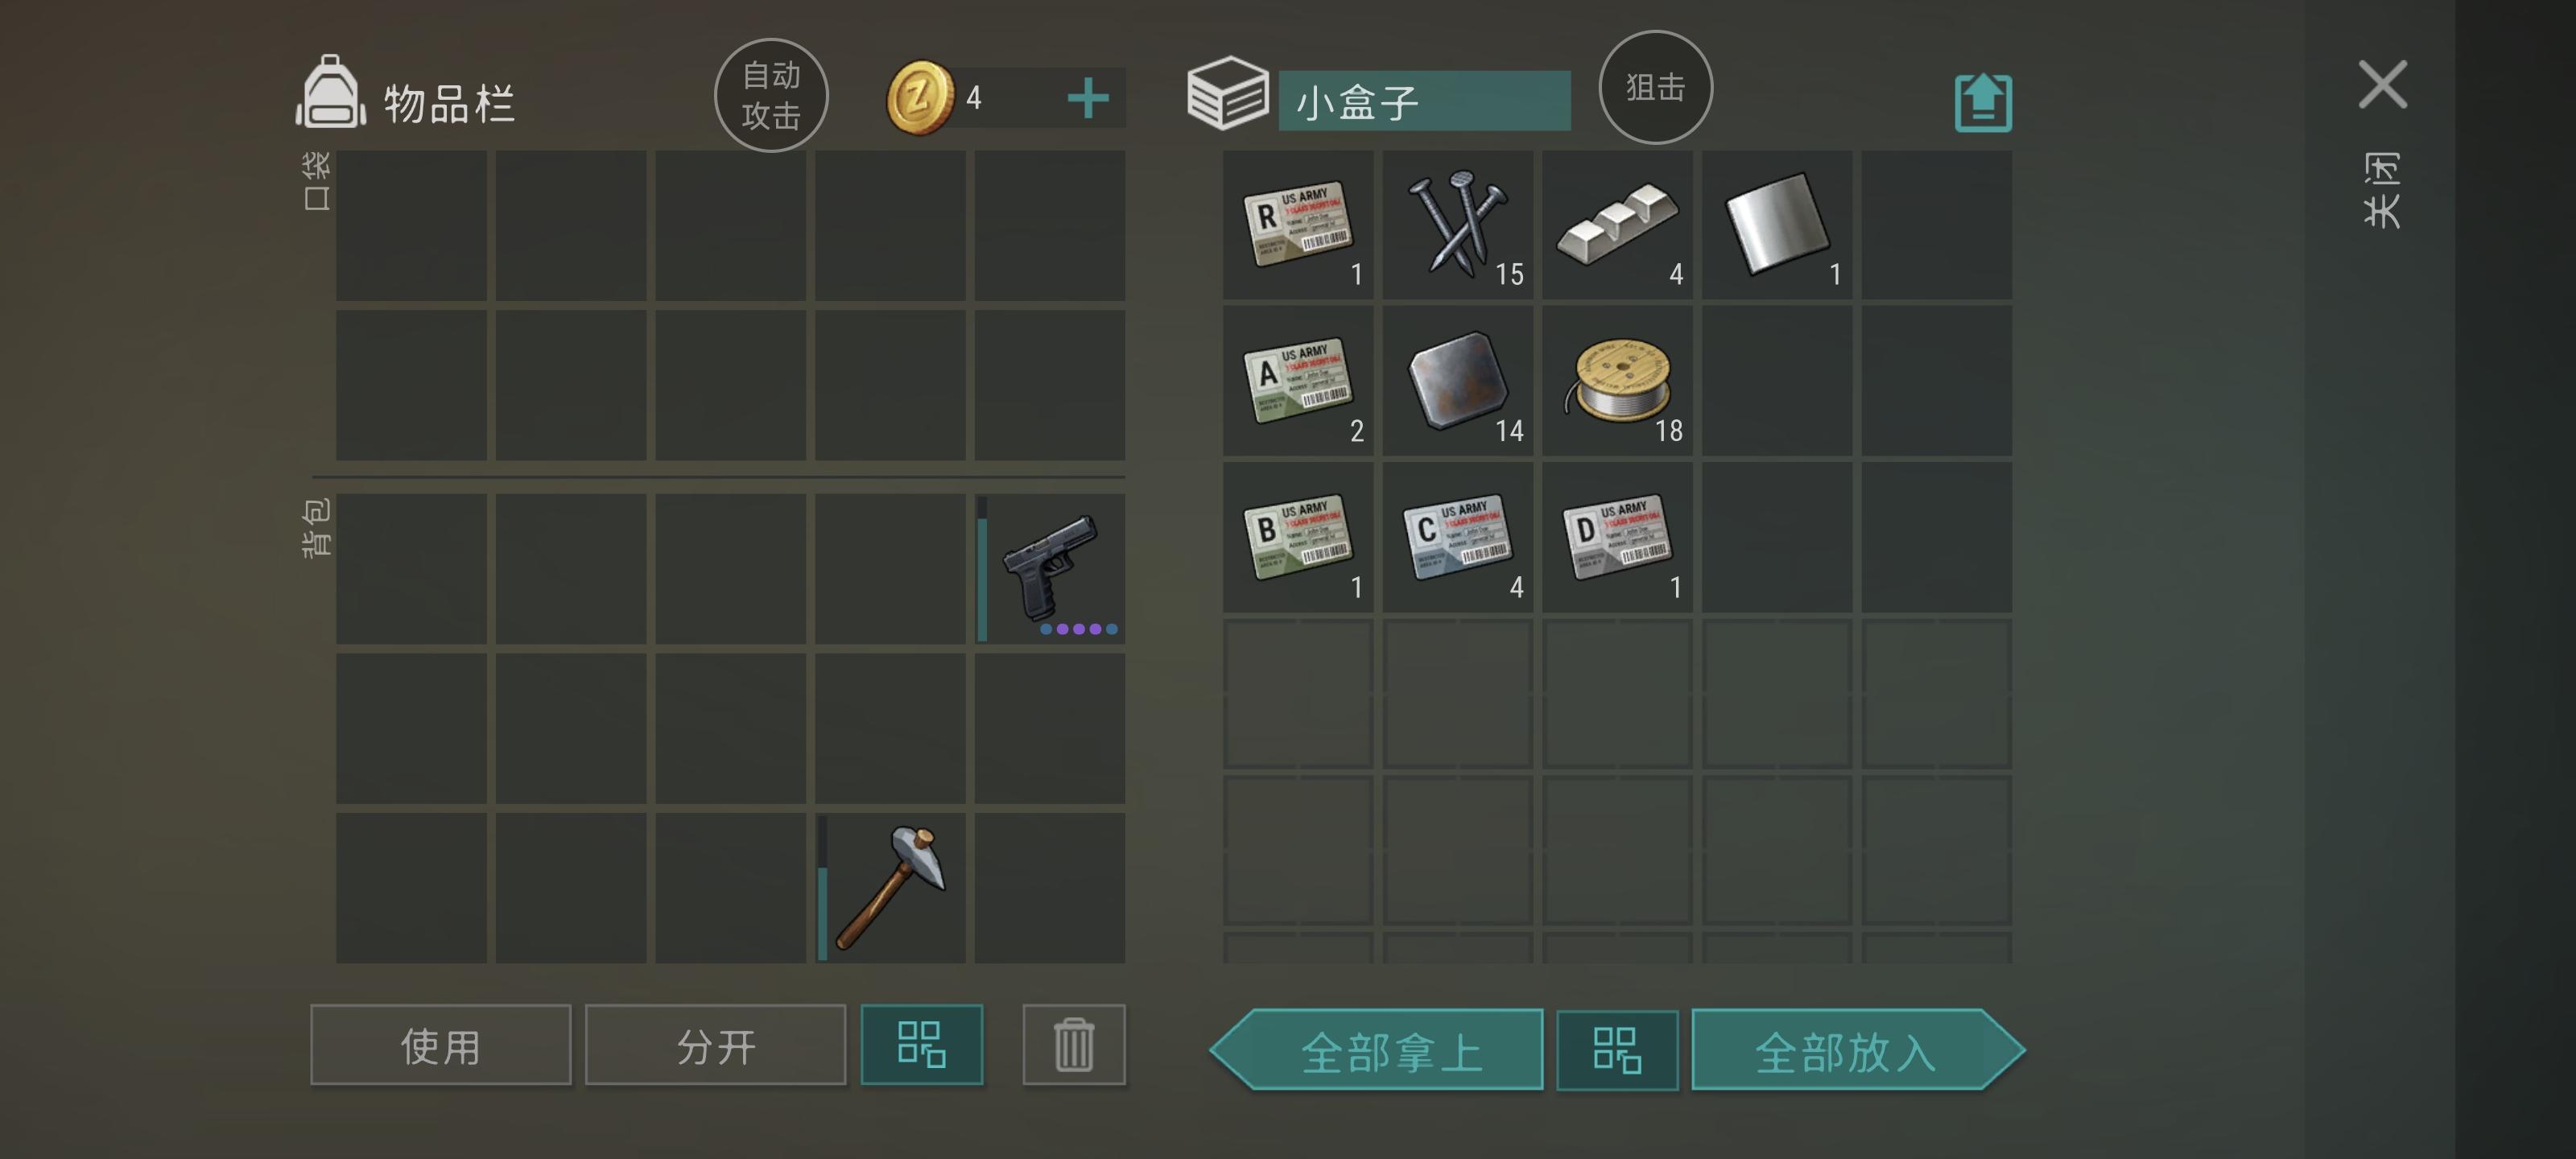Pick the metal bars stack of 4

(1617, 225)
